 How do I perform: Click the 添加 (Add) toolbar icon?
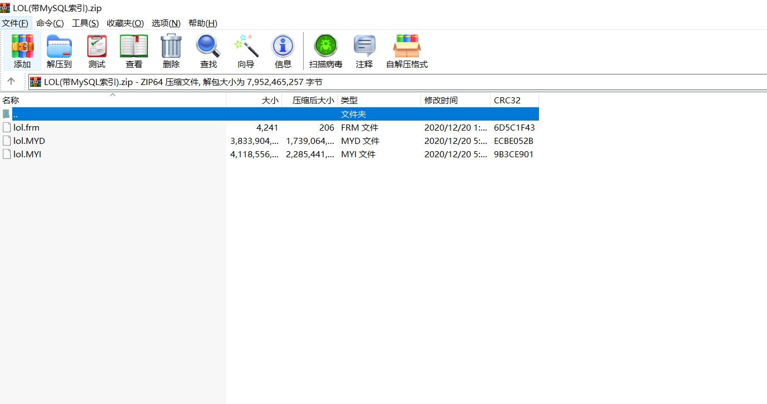coord(22,47)
